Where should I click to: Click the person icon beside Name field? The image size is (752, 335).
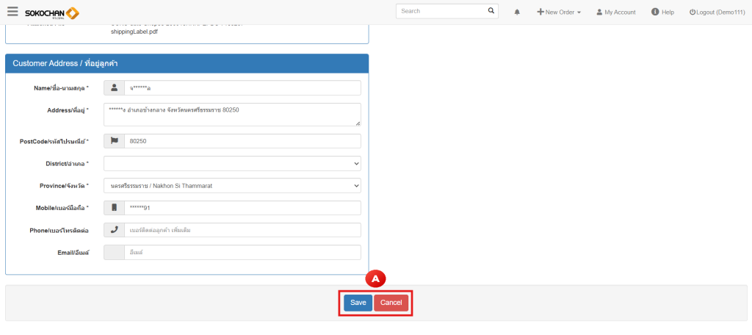(x=114, y=88)
